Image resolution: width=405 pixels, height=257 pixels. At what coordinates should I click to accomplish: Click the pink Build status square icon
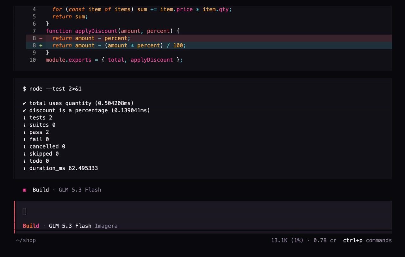tap(24, 190)
